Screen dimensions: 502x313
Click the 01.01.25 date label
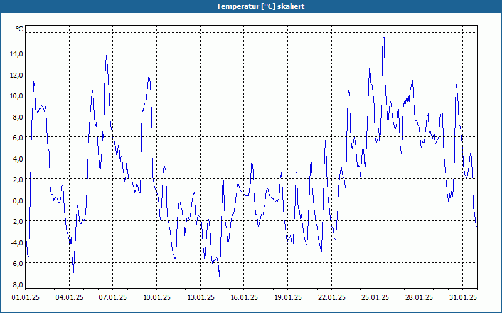tap(26, 297)
